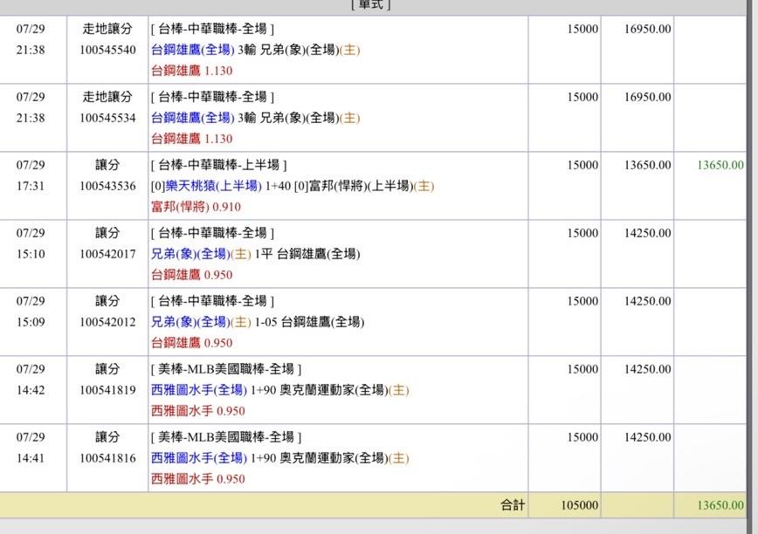Select order number 100543536

[x=107, y=186]
